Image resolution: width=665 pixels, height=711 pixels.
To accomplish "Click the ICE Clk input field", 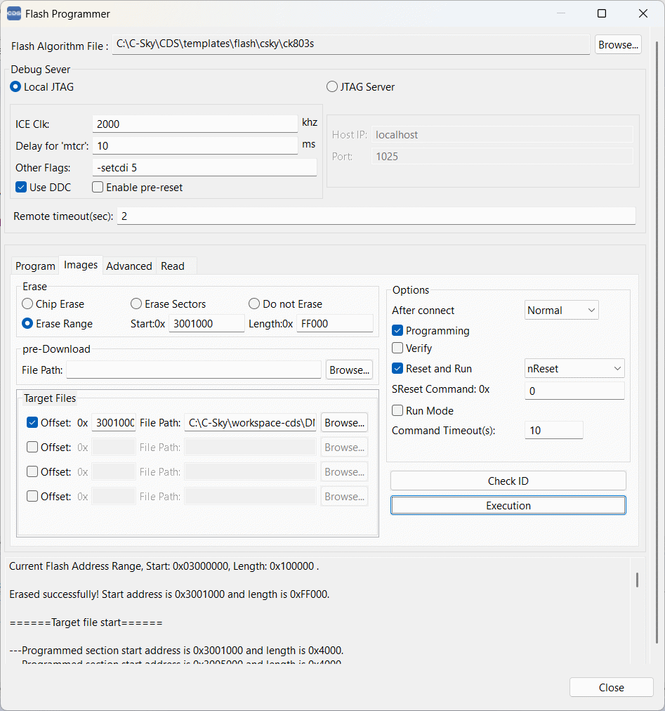I will [195, 124].
